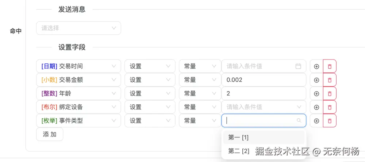Click the 交易金额 value field showing 0.002
The width and height of the screenshot is (365, 162).
[x=264, y=80]
